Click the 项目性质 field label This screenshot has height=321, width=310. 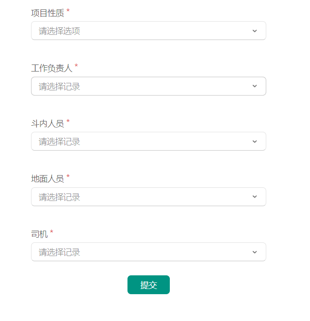click(48, 13)
